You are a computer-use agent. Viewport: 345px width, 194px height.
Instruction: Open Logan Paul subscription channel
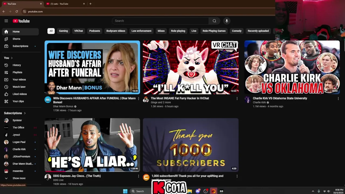pos(20,142)
